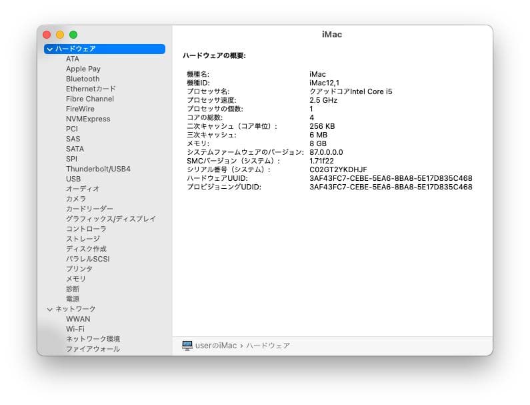The height and width of the screenshot is (405, 530).
Task: Select Fibre Channel entry
Action: pyautogui.click(x=90, y=99)
